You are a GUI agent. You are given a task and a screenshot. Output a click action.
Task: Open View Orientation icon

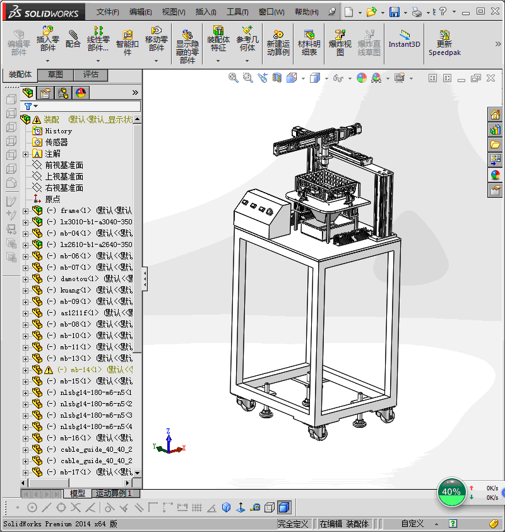pos(292,78)
